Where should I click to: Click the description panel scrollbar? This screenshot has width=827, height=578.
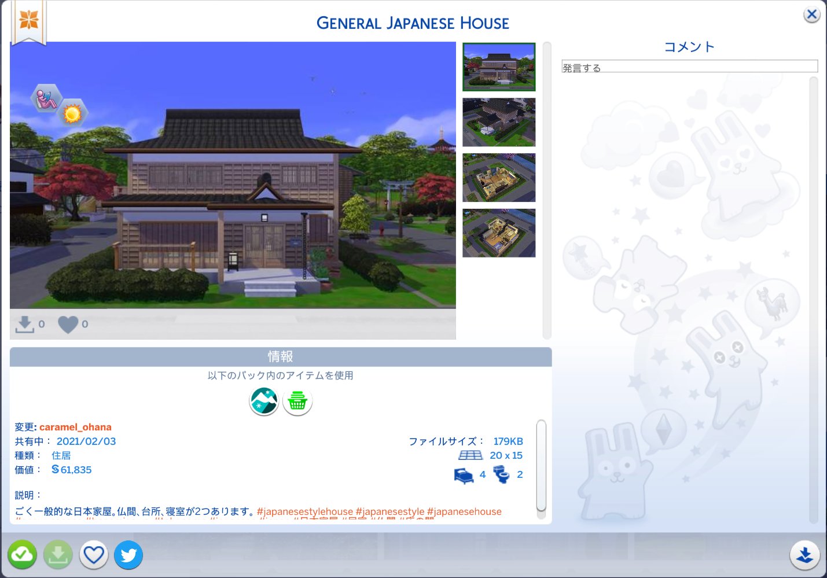pyautogui.click(x=542, y=466)
